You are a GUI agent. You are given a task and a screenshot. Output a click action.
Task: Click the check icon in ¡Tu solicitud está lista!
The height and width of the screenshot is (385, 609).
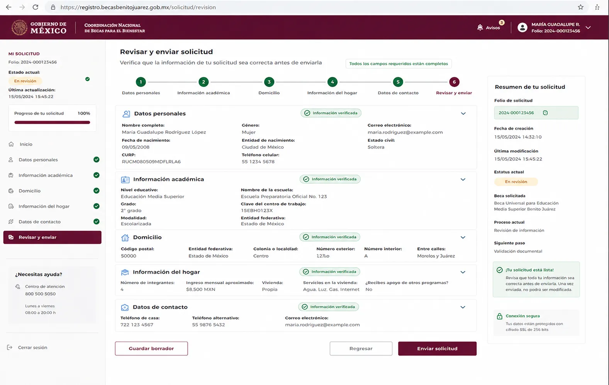(x=499, y=270)
